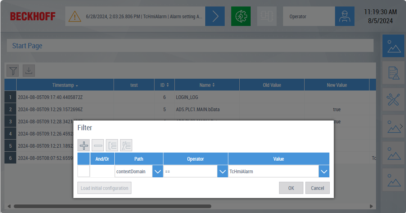
Task: Click the And/Or cell in filter row
Action: click(x=102, y=171)
